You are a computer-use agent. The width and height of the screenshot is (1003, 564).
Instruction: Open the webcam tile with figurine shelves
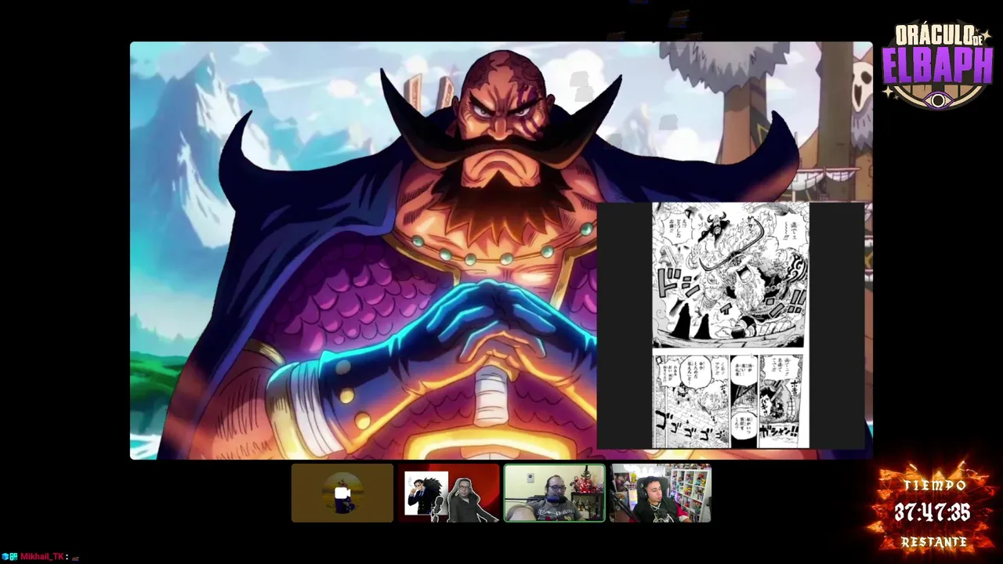pos(661,493)
